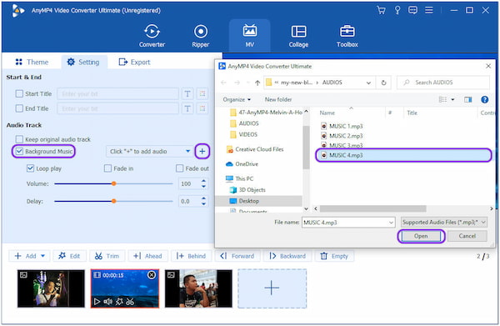Open the Organize menu
The height and width of the screenshot is (326, 500).
(237, 99)
